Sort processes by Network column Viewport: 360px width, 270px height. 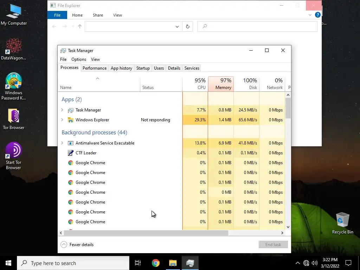point(272,84)
